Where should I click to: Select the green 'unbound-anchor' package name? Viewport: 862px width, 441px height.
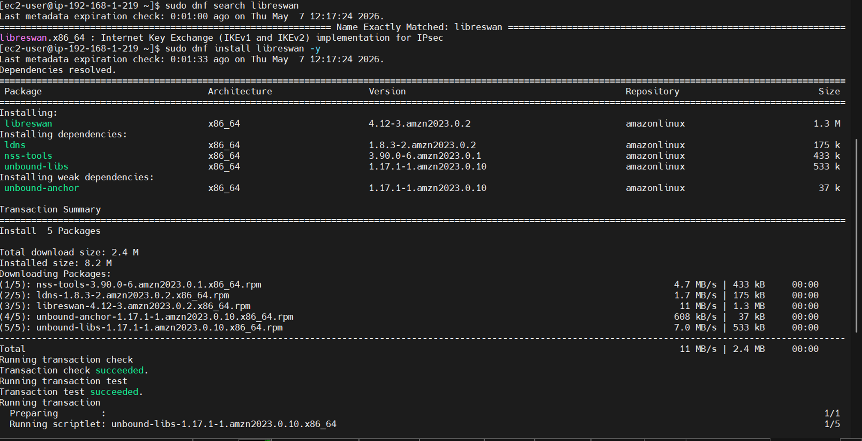tap(42, 188)
